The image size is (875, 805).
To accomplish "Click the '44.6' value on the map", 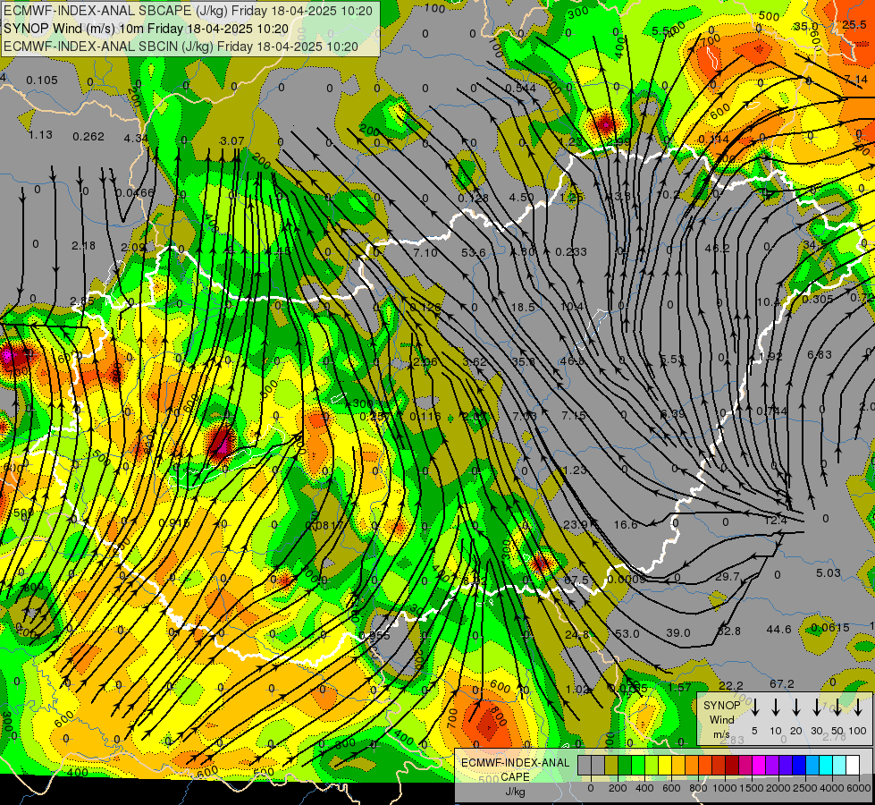I will (x=778, y=630).
